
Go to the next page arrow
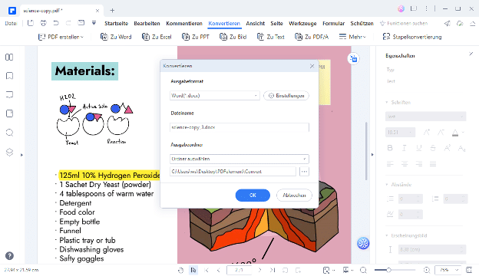pyautogui.click(x=259, y=270)
